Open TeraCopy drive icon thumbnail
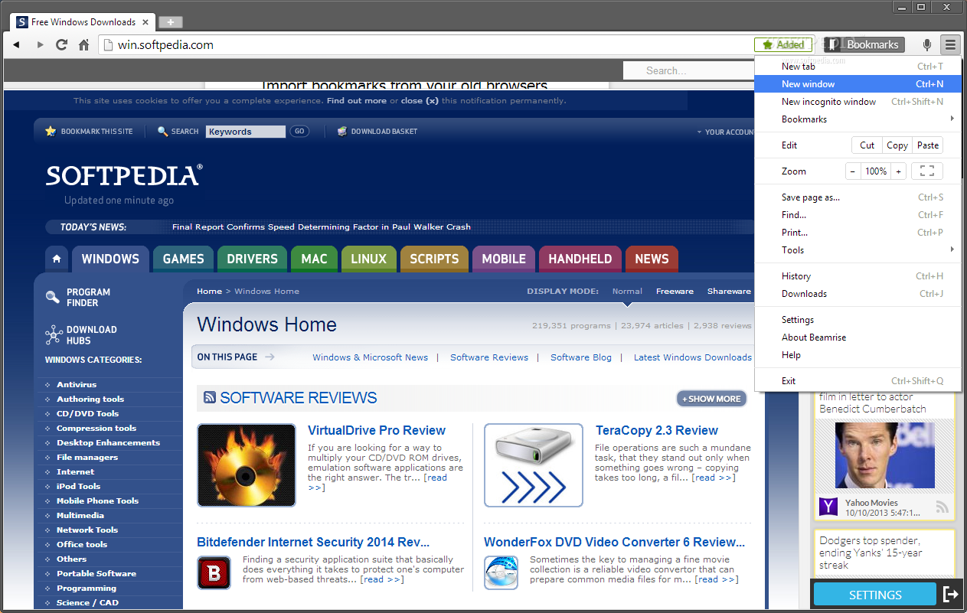The height and width of the screenshot is (613, 967). 534,465
